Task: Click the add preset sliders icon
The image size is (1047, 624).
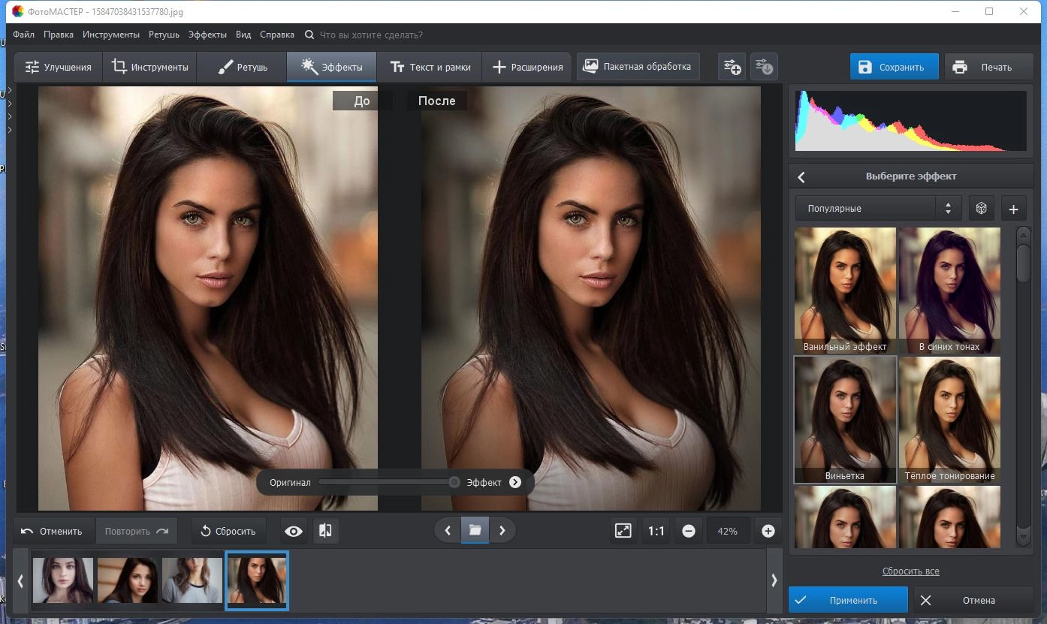Action: click(x=732, y=67)
